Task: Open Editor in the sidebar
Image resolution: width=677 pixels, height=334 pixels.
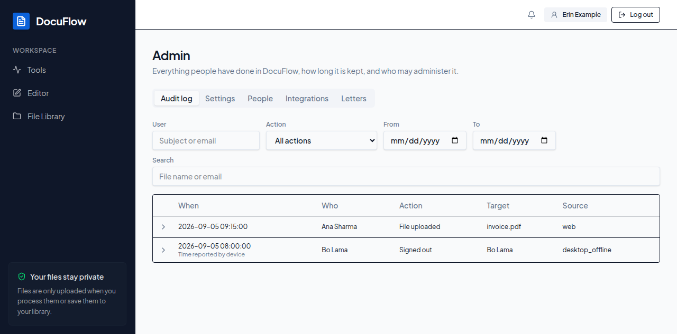Action: click(68, 93)
